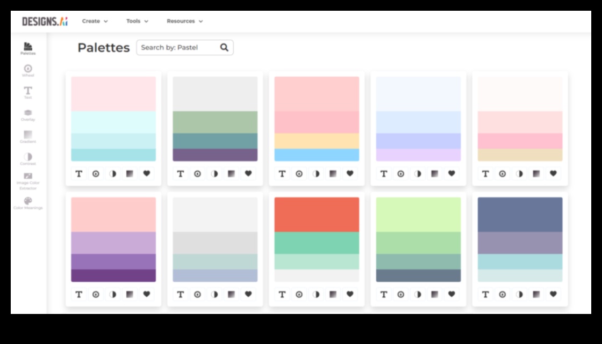Like the pink, yellow and blue palette with its heart
Screen dimensions: 602x344
[x=350, y=173]
